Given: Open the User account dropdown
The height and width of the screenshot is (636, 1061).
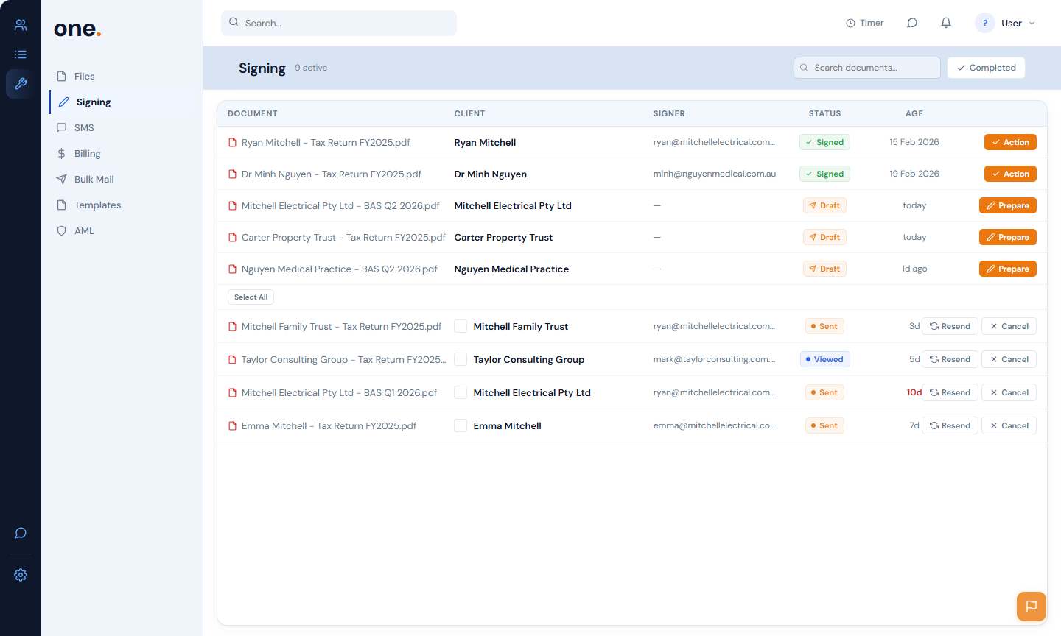Looking at the screenshot, I should [x=1006, y=23].
